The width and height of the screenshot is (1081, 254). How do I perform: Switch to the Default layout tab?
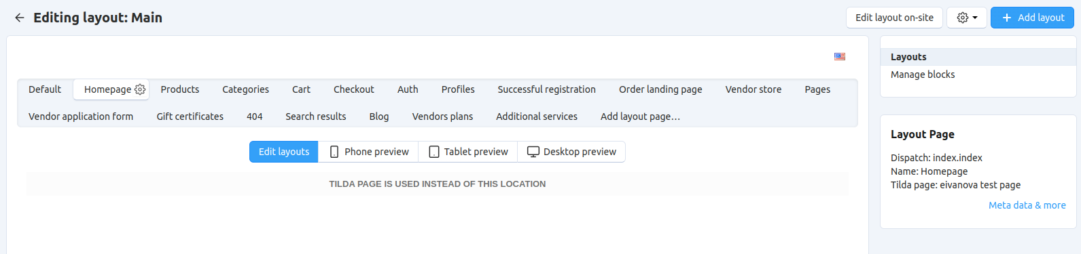pos(45,89)
